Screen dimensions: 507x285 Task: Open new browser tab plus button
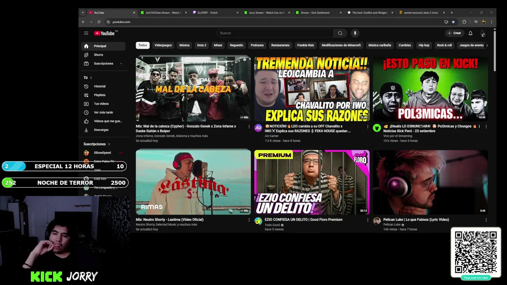[452, 13]
